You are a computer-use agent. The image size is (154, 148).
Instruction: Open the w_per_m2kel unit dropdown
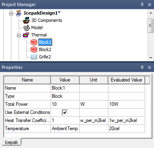point(94,120)
